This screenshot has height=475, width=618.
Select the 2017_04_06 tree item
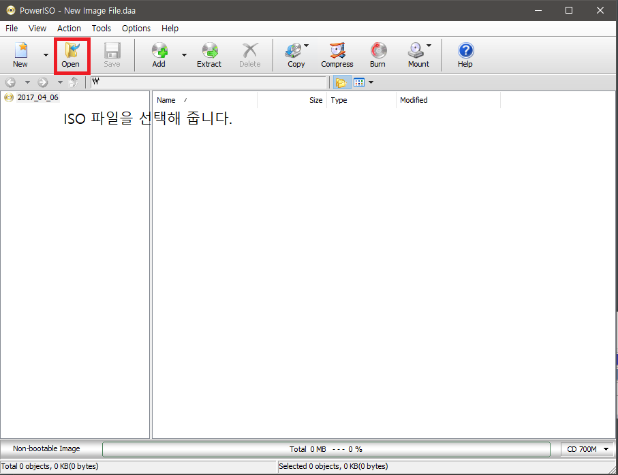pyautogui.click(x=37, y=97)
